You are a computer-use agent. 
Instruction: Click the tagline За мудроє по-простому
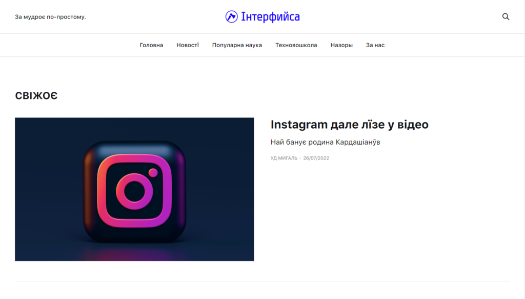[x=50, y=17]
